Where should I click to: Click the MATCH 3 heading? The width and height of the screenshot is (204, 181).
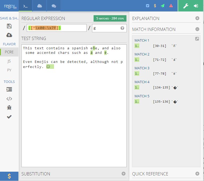pos(142,68)
